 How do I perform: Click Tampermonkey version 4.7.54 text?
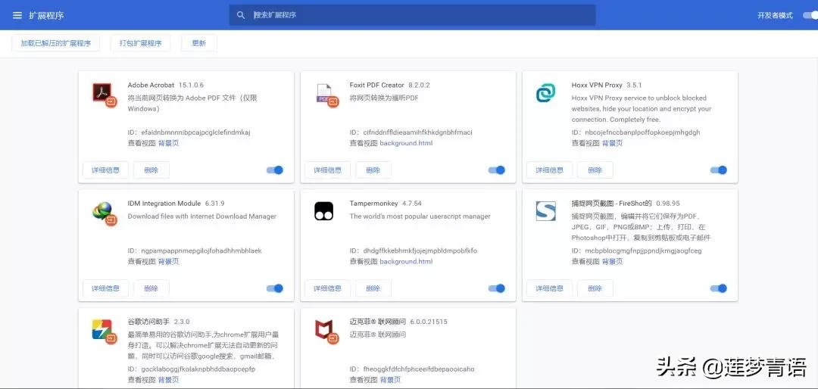[x=412, y=204]
